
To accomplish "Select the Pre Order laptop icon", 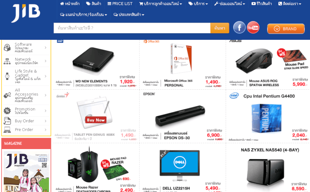I will [7, 130].
